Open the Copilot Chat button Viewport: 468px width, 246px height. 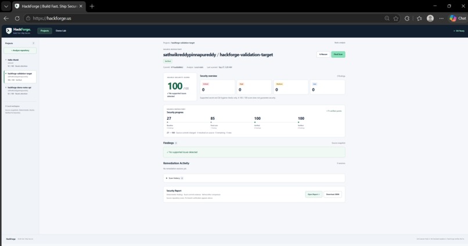458,18
